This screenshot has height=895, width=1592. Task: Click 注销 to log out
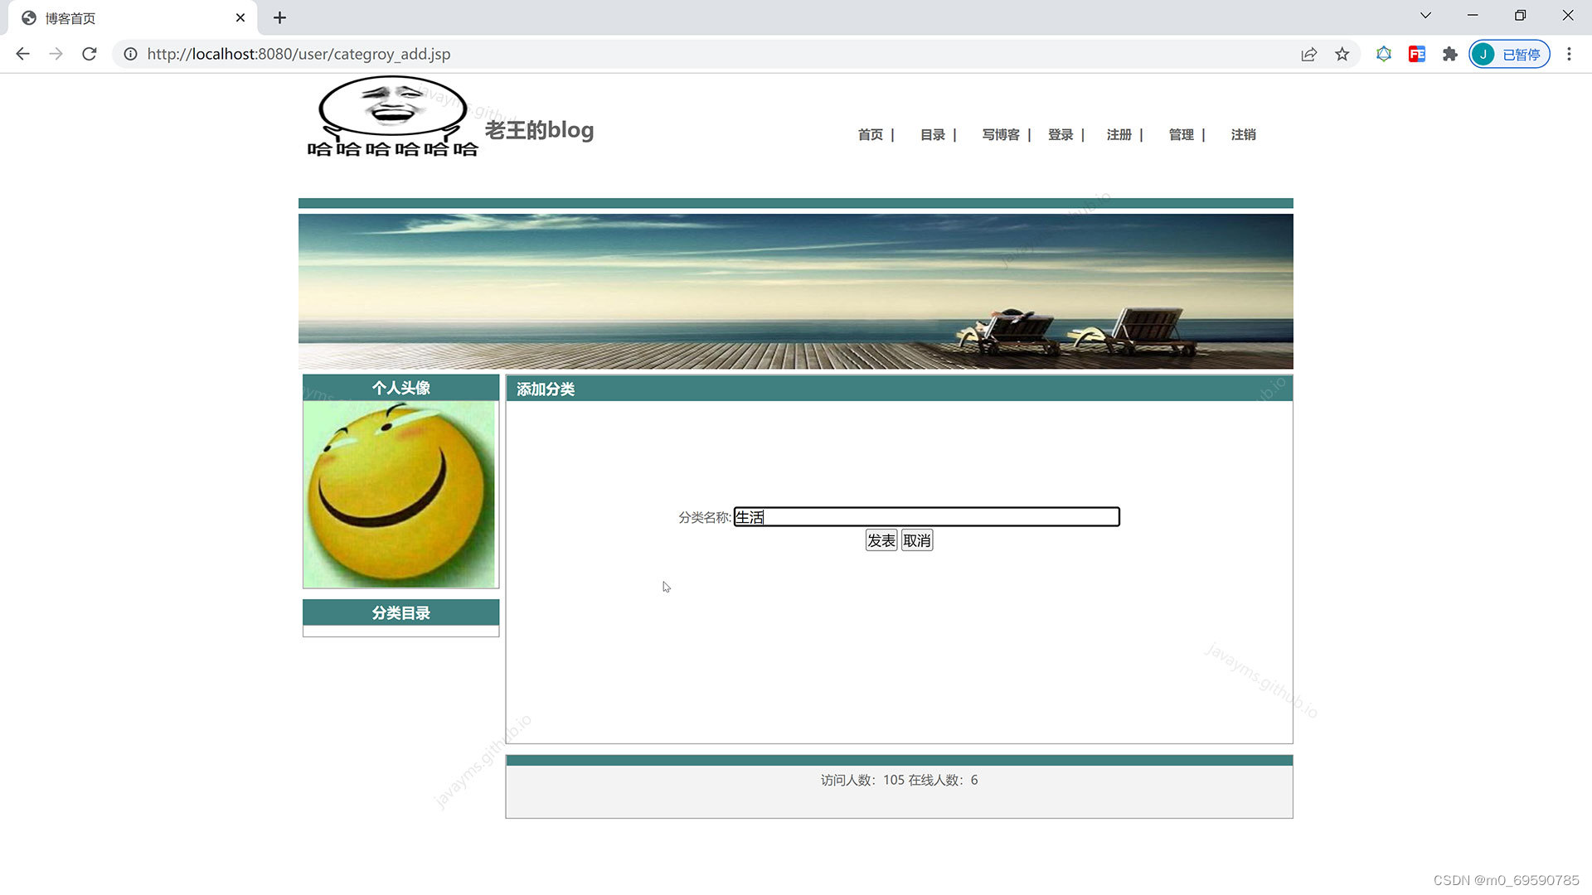pos(1242,134)
